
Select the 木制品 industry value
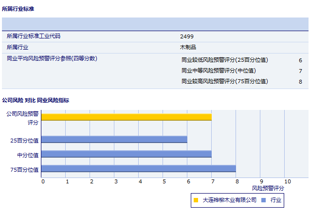click(188, 47)
